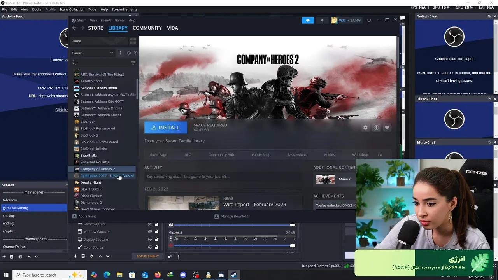498x280 pixels.
Task: Filter library by recent activity clock icon
Action: pyautogui.click(x=129, y=53)
